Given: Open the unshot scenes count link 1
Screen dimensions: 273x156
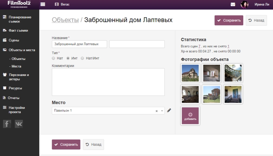Looking at the screenshot, I should 228,46.
